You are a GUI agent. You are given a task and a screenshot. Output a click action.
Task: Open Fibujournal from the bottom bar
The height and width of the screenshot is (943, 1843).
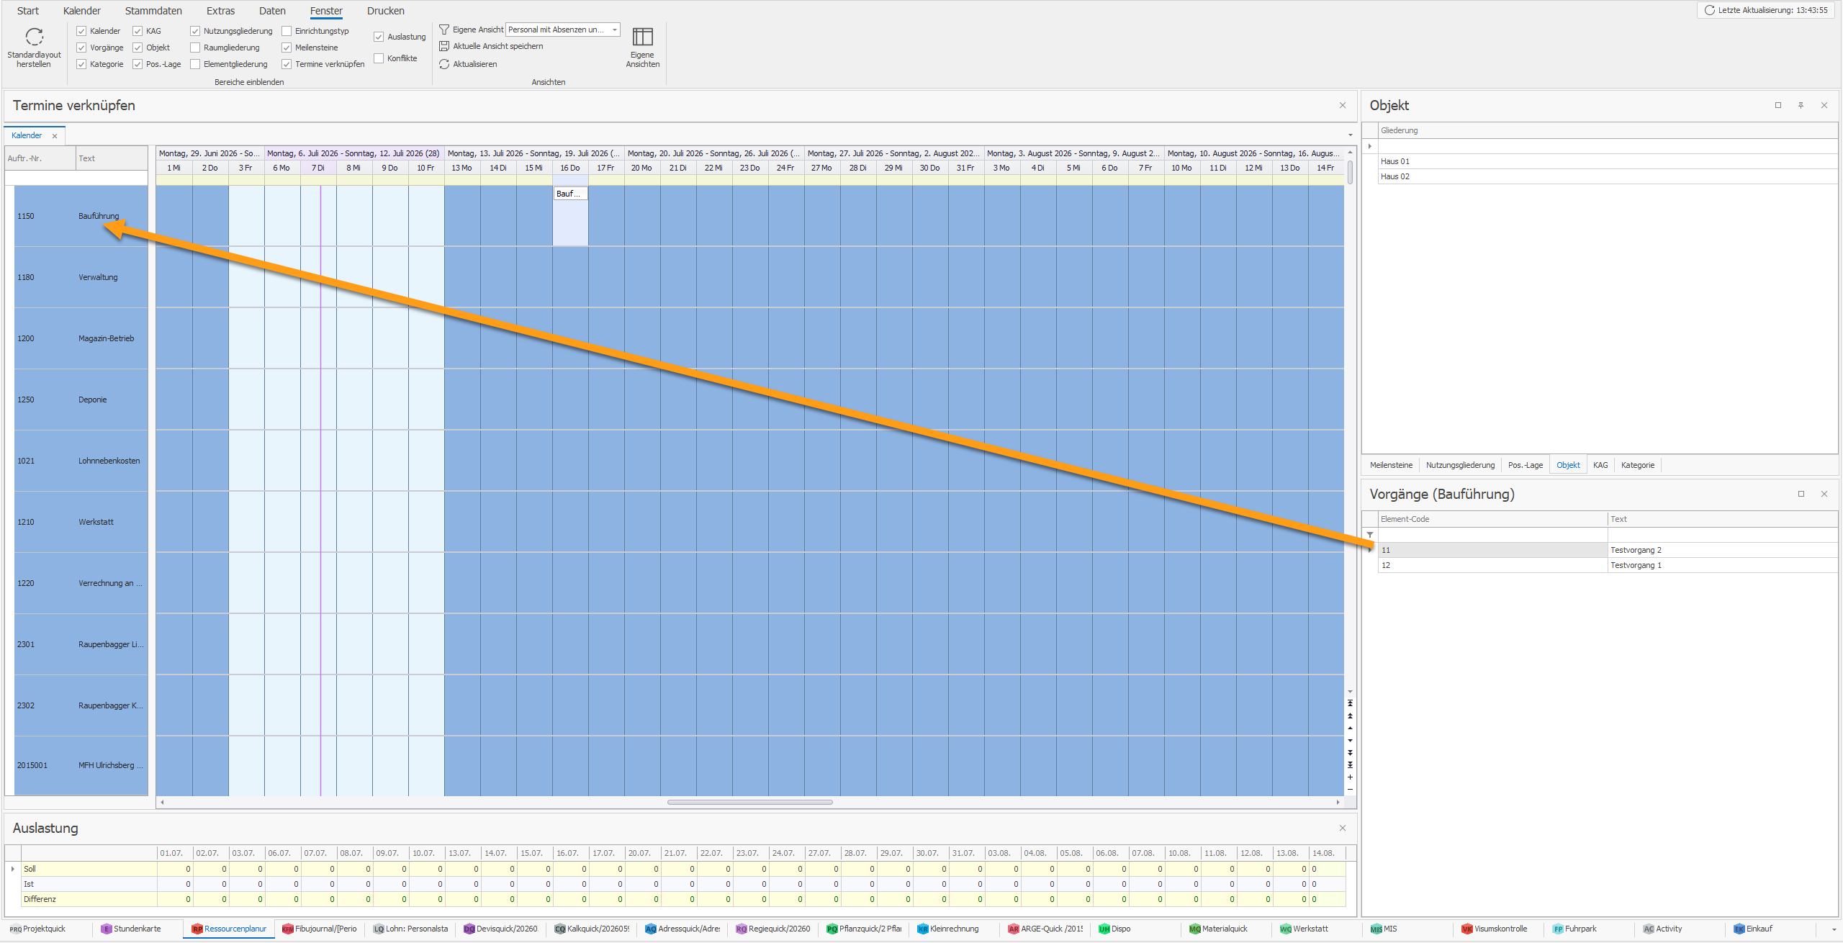tap(320, 929)
